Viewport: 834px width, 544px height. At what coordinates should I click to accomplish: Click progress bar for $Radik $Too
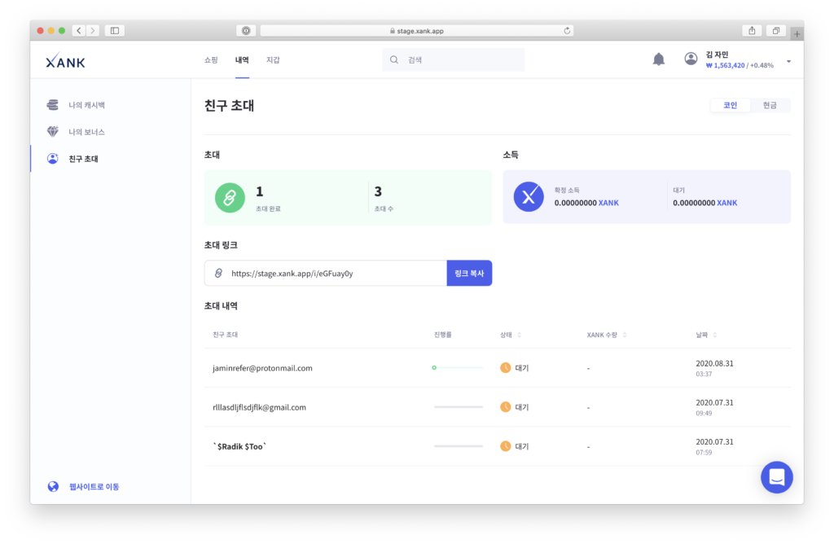click(459, 446)
